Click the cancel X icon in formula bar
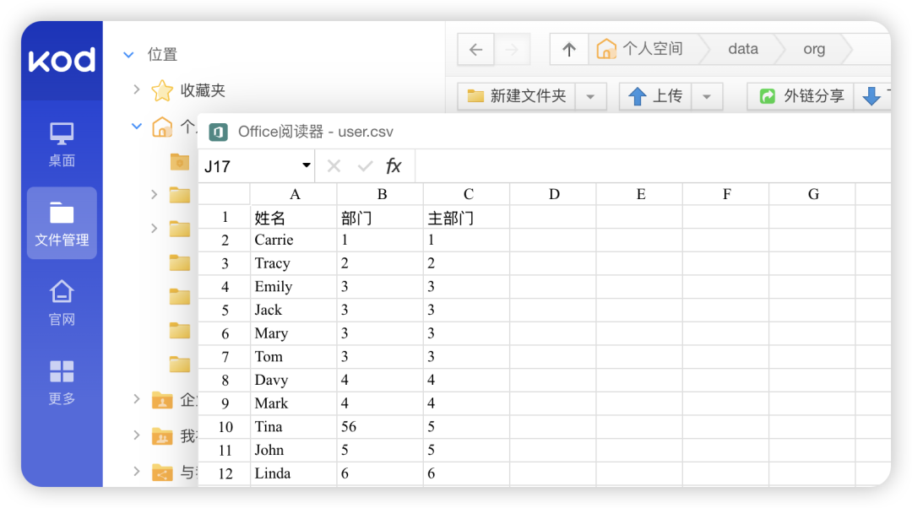 334,166
